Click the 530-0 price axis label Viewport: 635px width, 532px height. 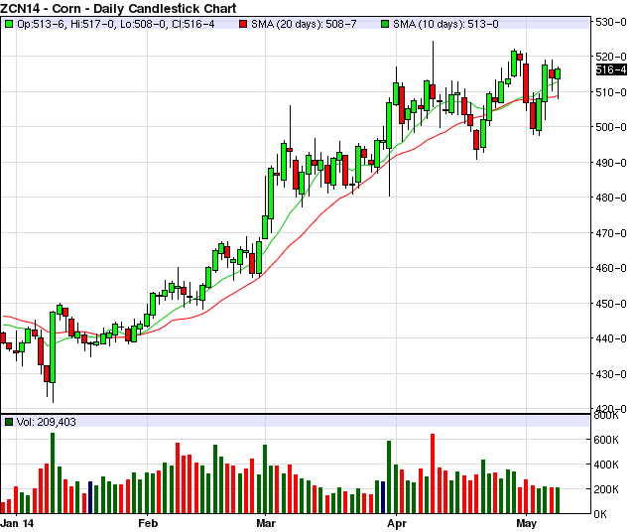611,22
